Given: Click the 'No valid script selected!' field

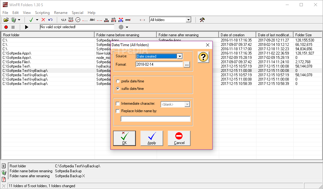Looking at the screenshot, I should [x=77, y=27].
